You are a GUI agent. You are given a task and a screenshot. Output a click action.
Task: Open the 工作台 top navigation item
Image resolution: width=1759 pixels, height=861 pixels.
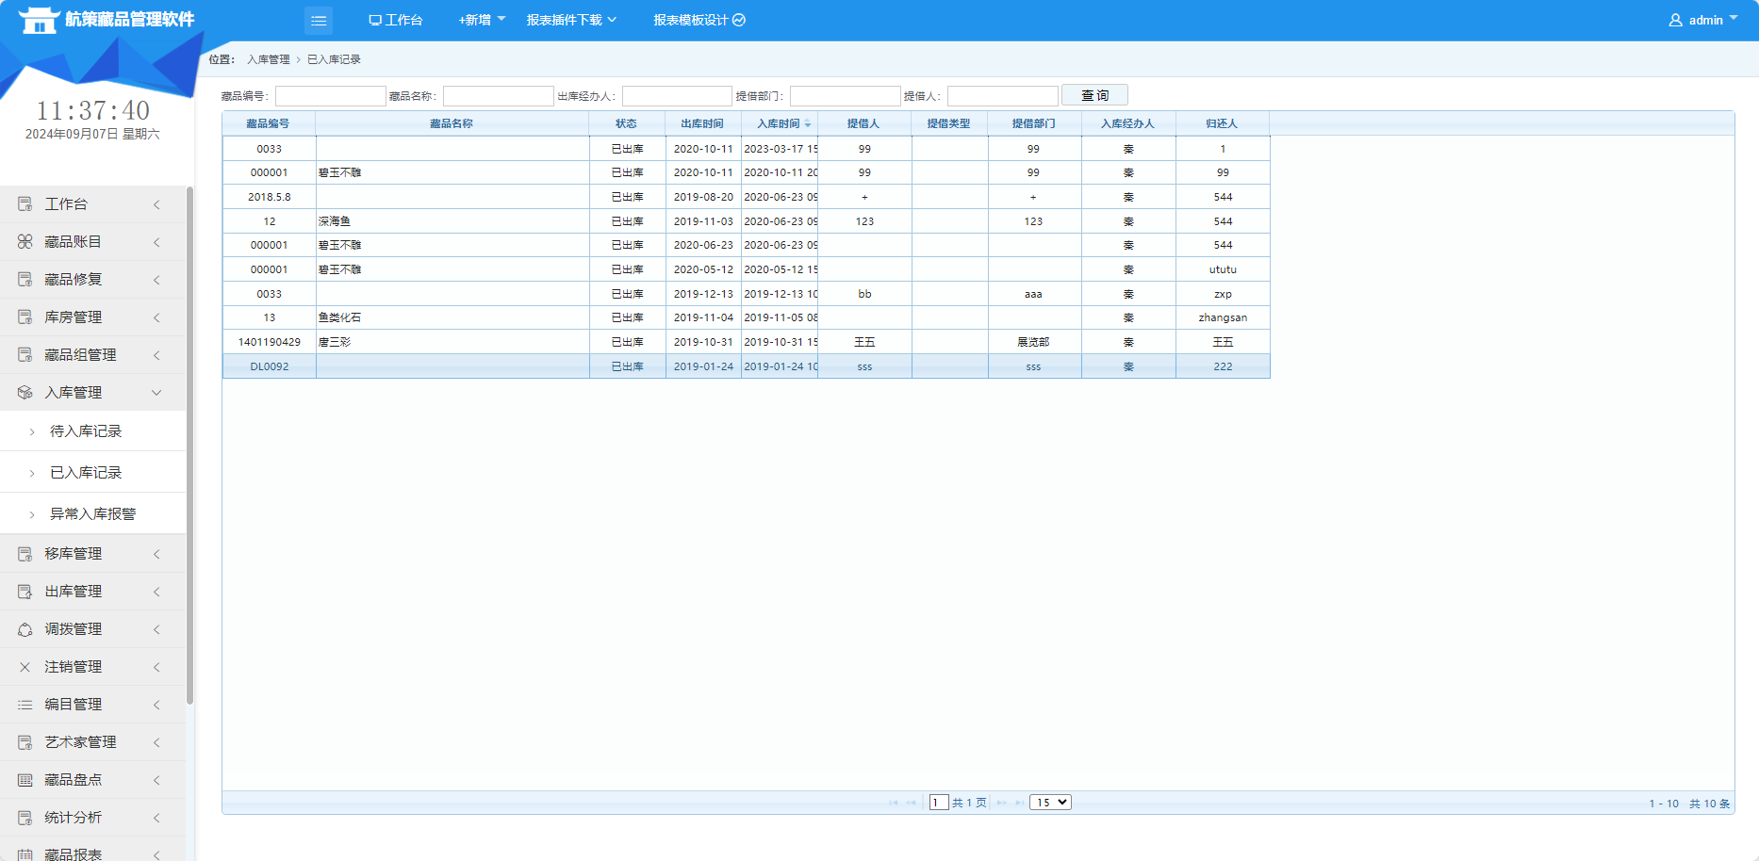(x=396, y=20)
